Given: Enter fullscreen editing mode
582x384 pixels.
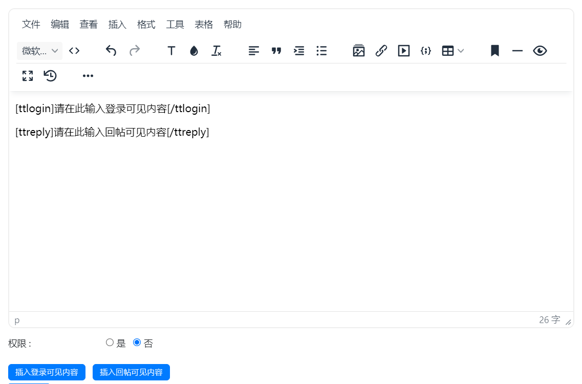Looking at the screenshot, I should (28, 76).
